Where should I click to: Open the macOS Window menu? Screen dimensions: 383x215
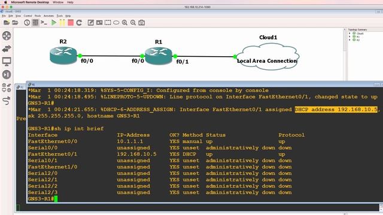pyautogui.click(x=58, y=2)
